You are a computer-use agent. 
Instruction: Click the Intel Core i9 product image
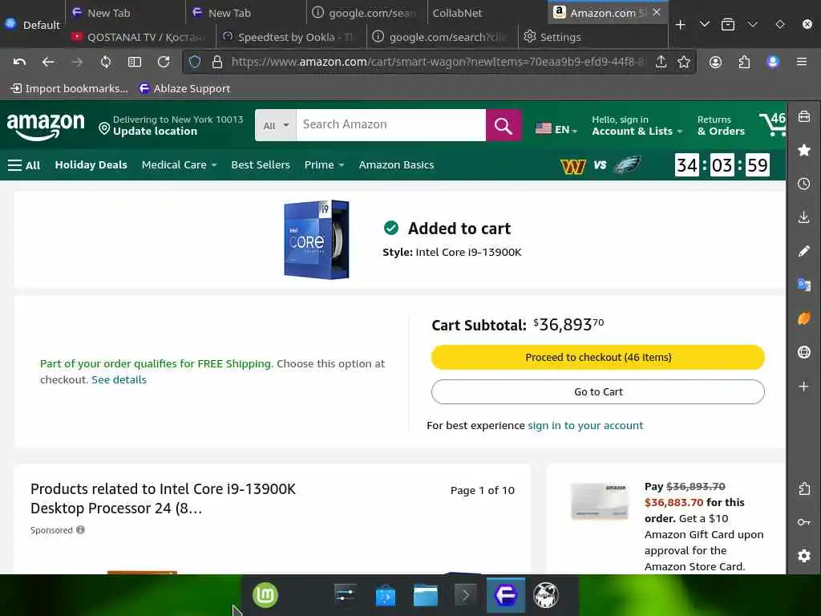coord(317,239)
